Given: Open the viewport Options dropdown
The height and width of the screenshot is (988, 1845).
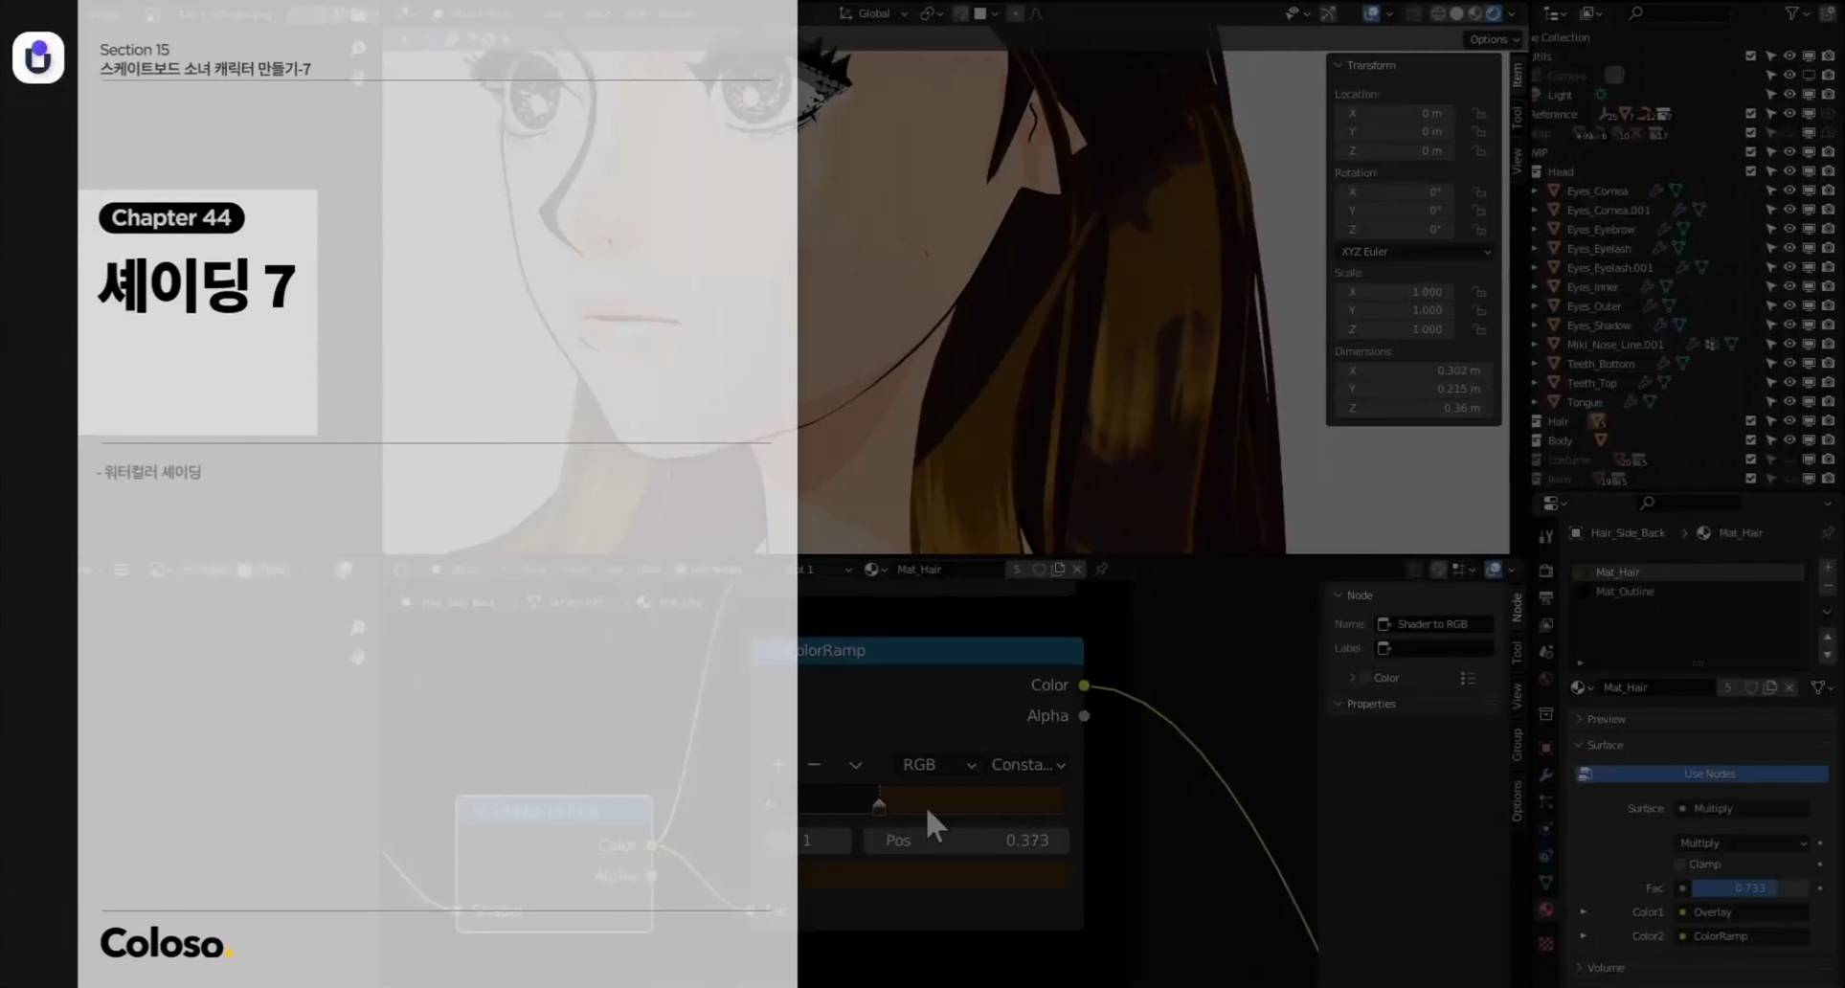Looking at the screenshot, I should point(1493,39).
